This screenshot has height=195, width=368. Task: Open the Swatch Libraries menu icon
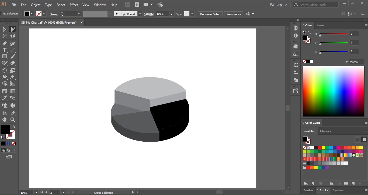306,183
